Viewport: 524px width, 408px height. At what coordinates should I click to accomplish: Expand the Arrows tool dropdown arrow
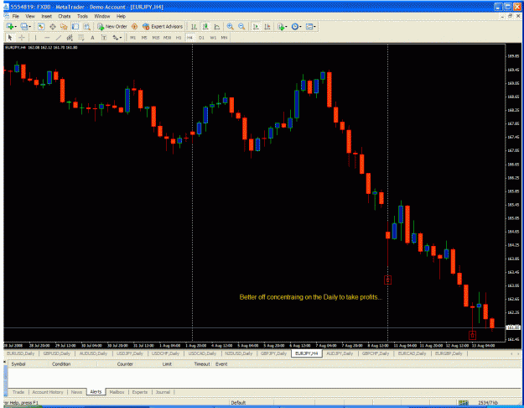tap(121, 38)
